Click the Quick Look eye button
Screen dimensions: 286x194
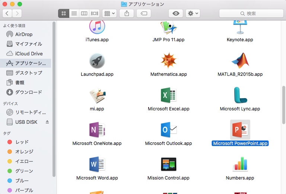click(176, 13)
